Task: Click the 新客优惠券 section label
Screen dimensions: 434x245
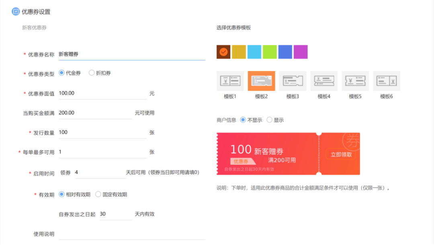Action: click(x=34, y=28)
